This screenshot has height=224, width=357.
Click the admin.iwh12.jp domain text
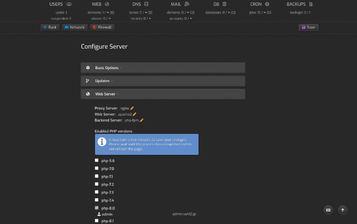click(184, 214)
